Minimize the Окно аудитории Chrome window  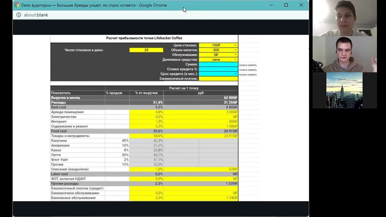click(271, 5)
